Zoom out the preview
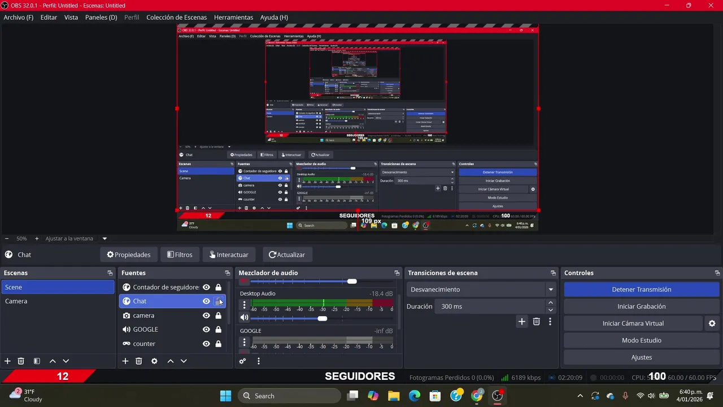The width and height of the screenshot is (723, 407). pos(7,239)
